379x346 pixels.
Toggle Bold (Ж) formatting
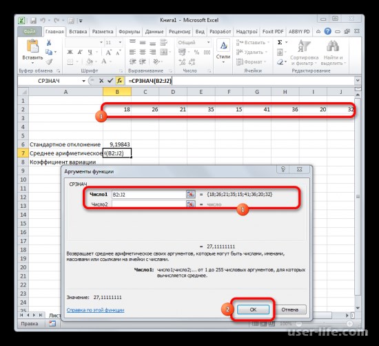click(x=70, y=52)
